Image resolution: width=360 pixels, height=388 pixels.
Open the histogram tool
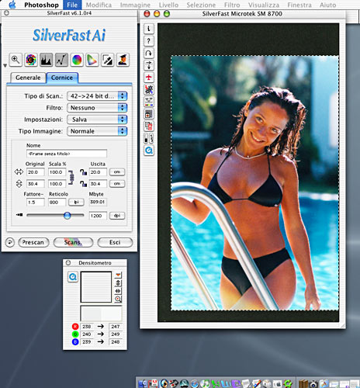(x=47, y=60)
